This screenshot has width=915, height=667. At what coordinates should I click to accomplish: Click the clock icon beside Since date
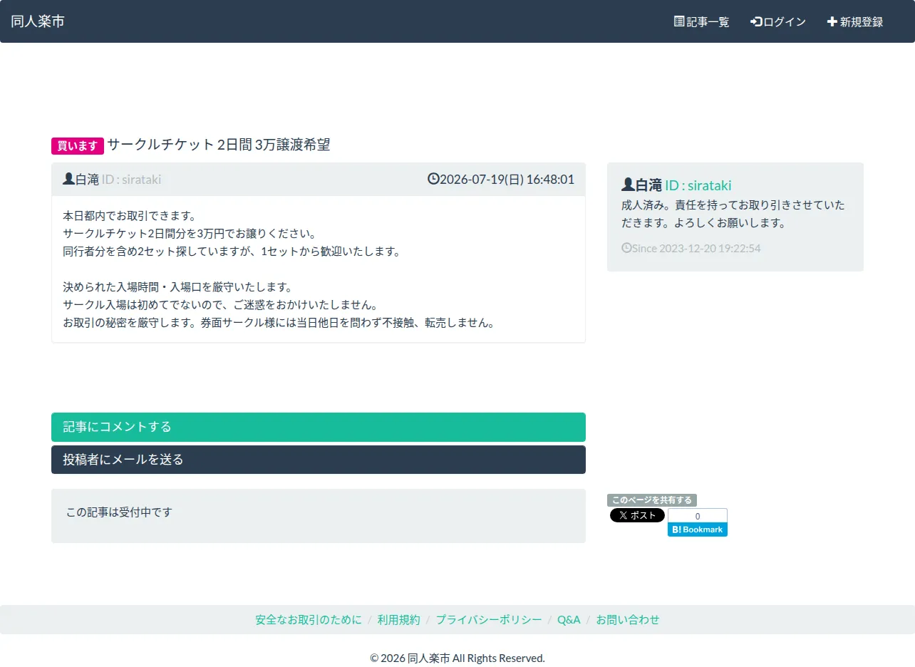[x=626, y=248]
